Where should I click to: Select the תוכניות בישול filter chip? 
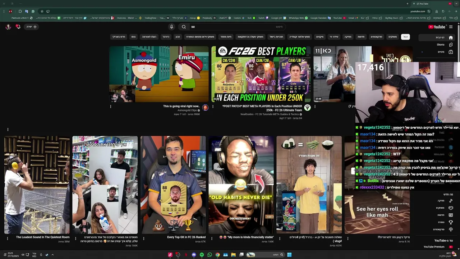click(x=276, y=37)
